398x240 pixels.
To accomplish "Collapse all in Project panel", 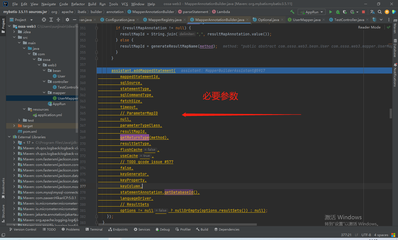I will click(x=58, y=20).
